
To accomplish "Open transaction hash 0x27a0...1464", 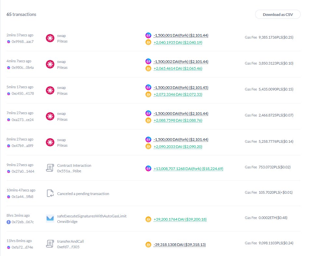I will [x=23, y=171].
